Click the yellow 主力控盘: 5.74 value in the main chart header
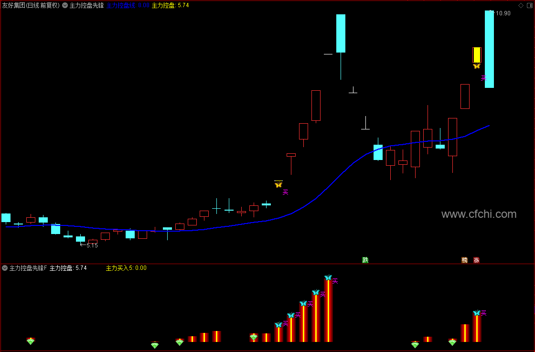This screenshot has height=352, width=535. (x=170, y=5)
